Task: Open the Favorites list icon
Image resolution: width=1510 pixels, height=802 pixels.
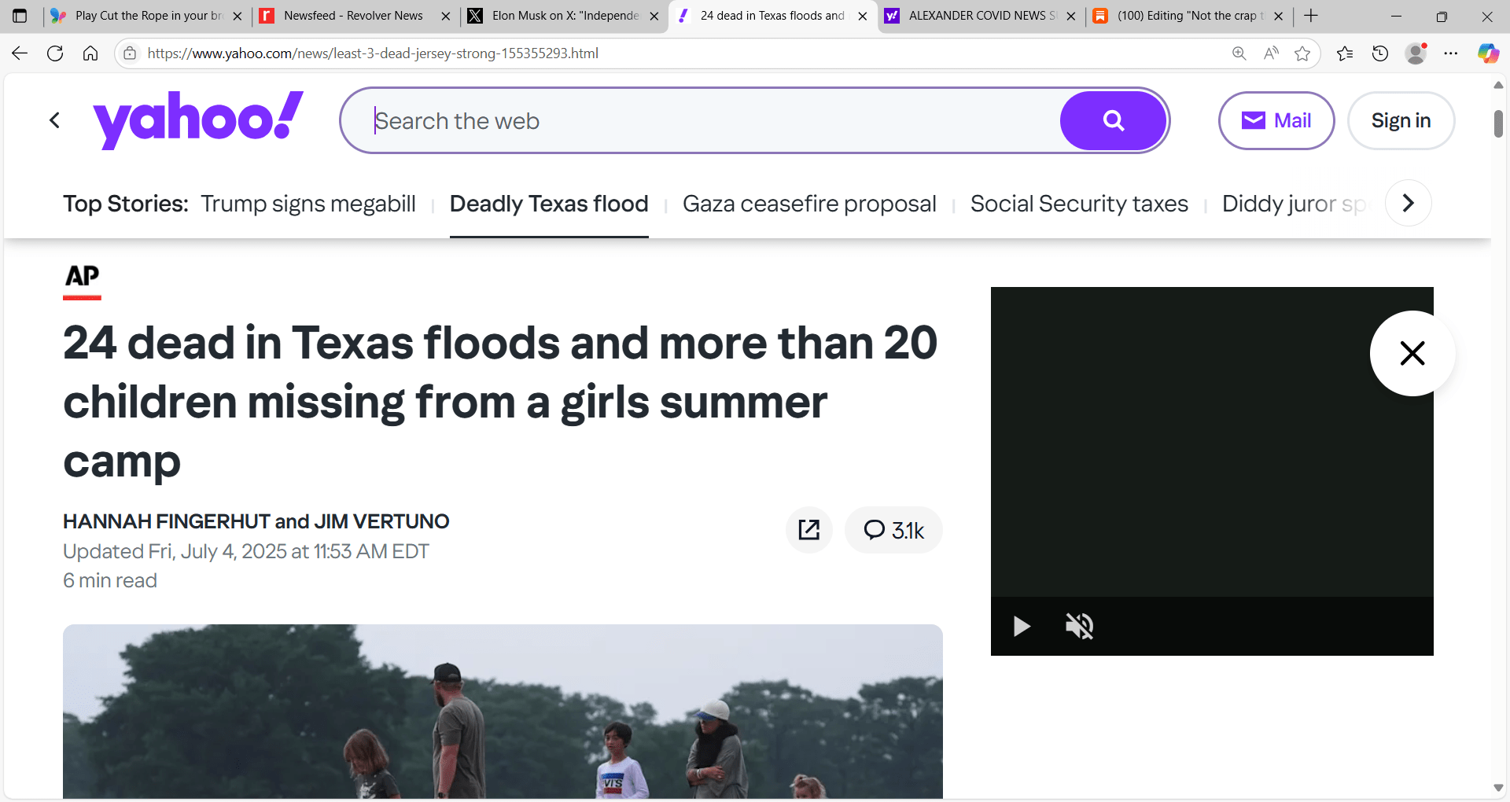Action: pos(1345,53)
